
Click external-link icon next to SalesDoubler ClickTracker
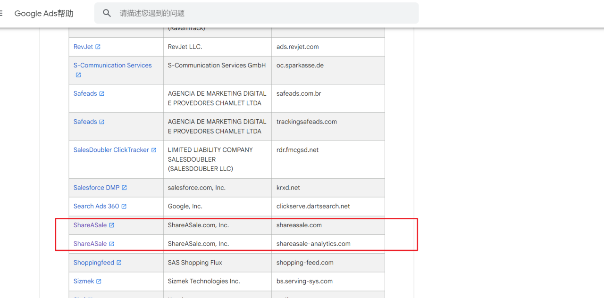tap(154, 150)
